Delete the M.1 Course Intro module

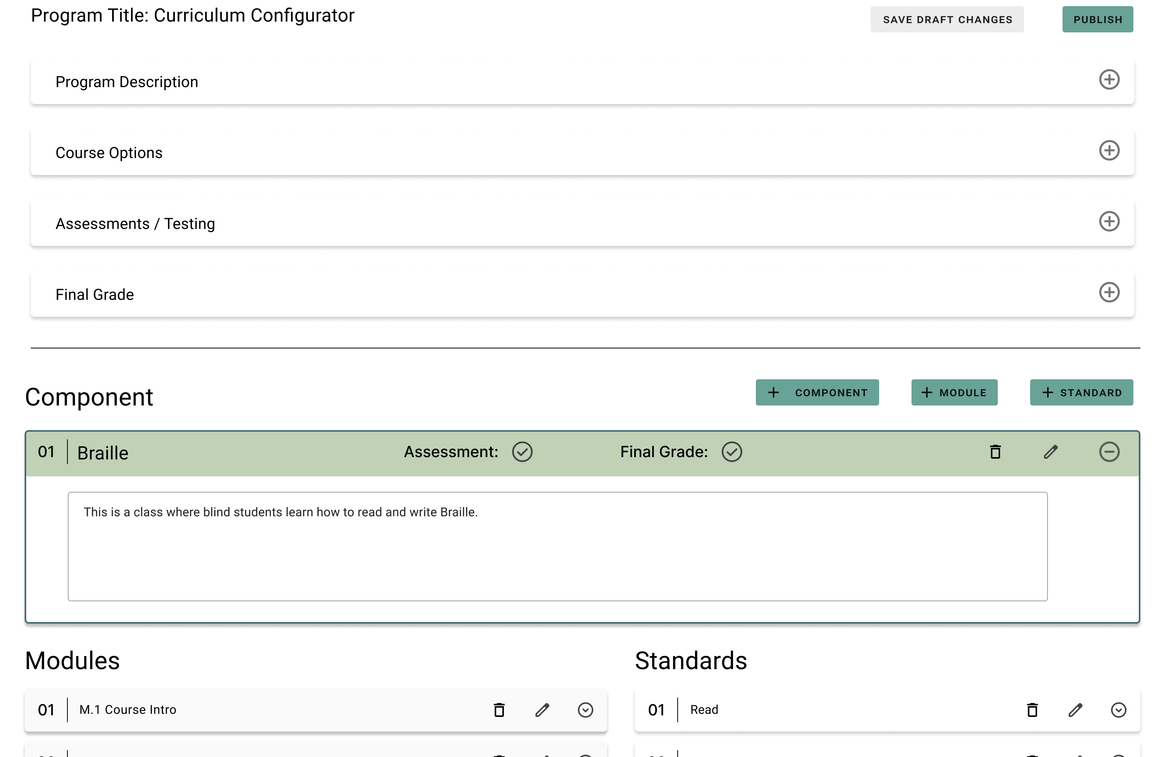tap(499, 710)
